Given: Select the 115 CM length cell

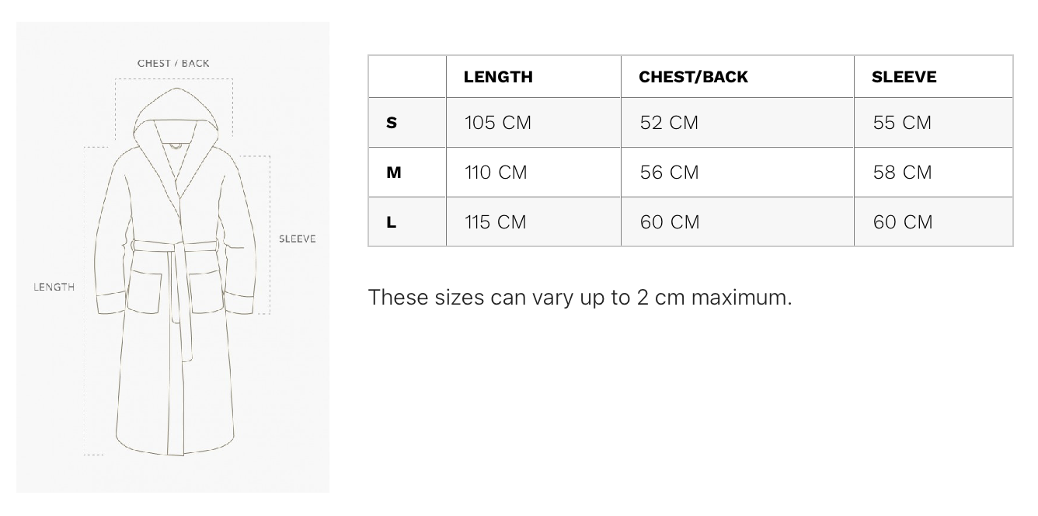Looking at the screenshot, I should pos(534,222).
